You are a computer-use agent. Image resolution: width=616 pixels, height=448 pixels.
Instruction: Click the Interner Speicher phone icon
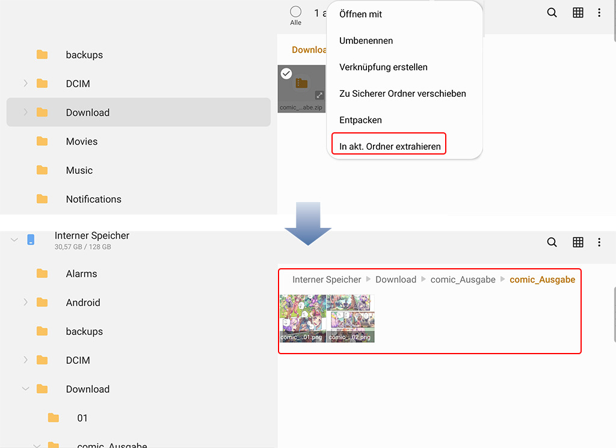click(31, 239)
